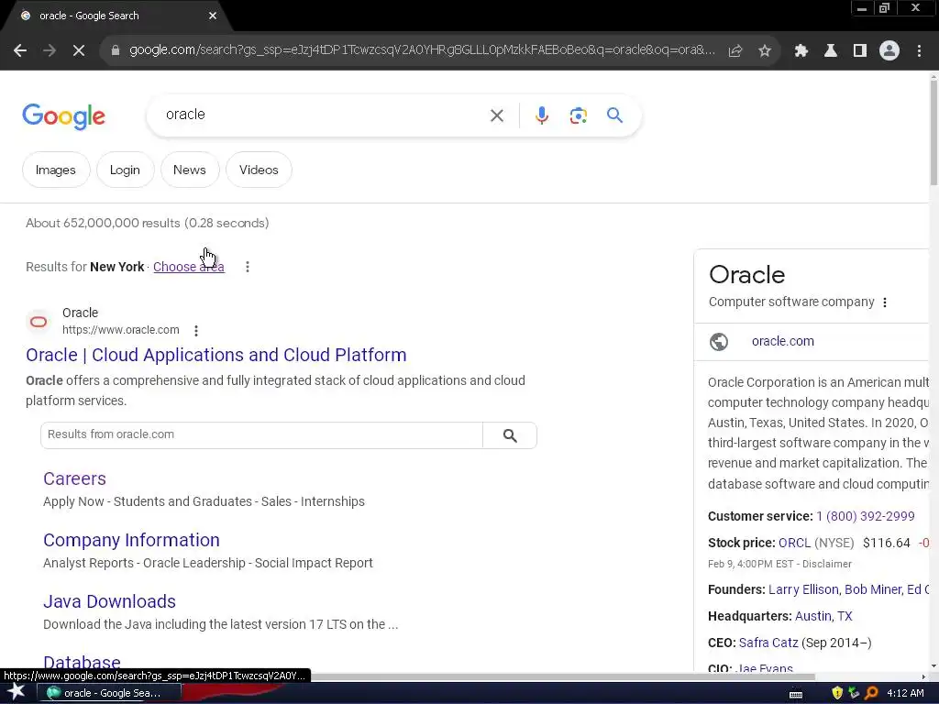Filter results by Login
The height and width of the screenshot is (704, 939).
[x=125, y=170]
